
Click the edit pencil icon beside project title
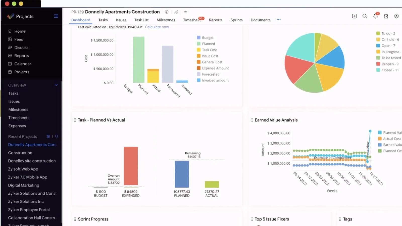point(176,12)
